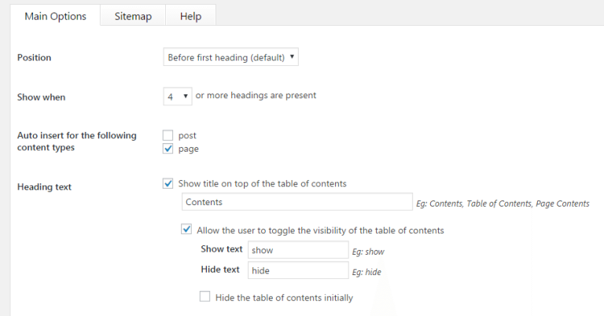604x316 pixels.
Task: Click into the Hide text input box
Action: [298, 270]
